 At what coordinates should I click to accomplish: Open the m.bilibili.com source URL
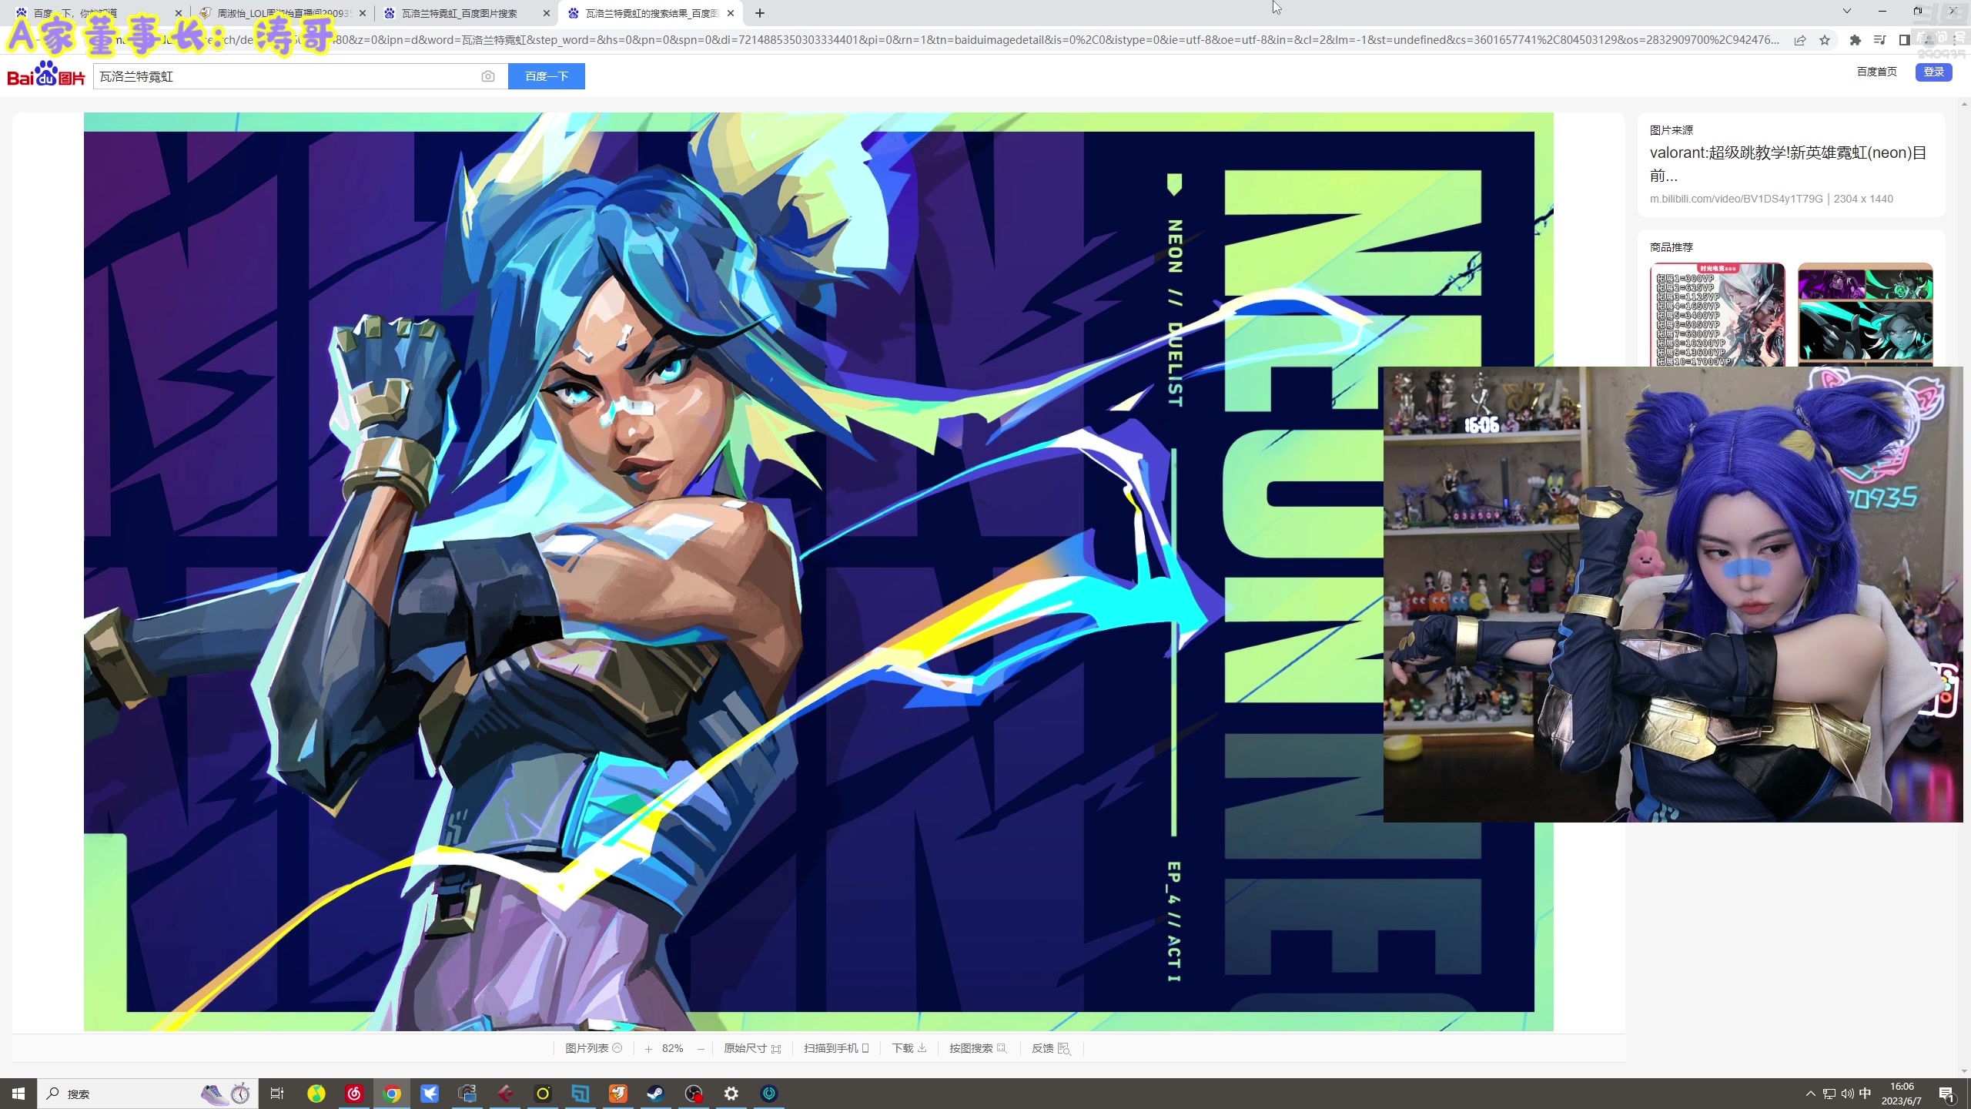1736,199
